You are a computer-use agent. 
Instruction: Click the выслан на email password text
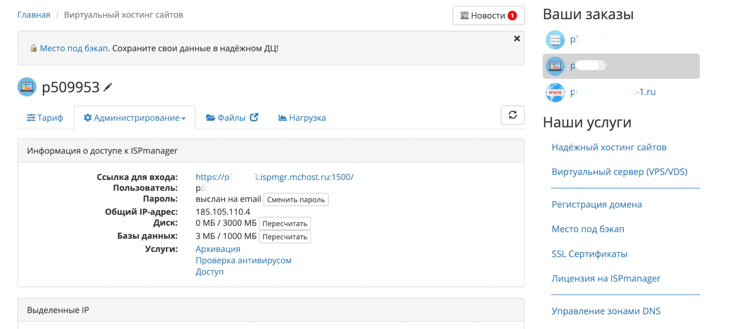(228, 199)
